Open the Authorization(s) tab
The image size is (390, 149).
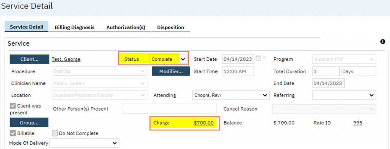[126, 27]
